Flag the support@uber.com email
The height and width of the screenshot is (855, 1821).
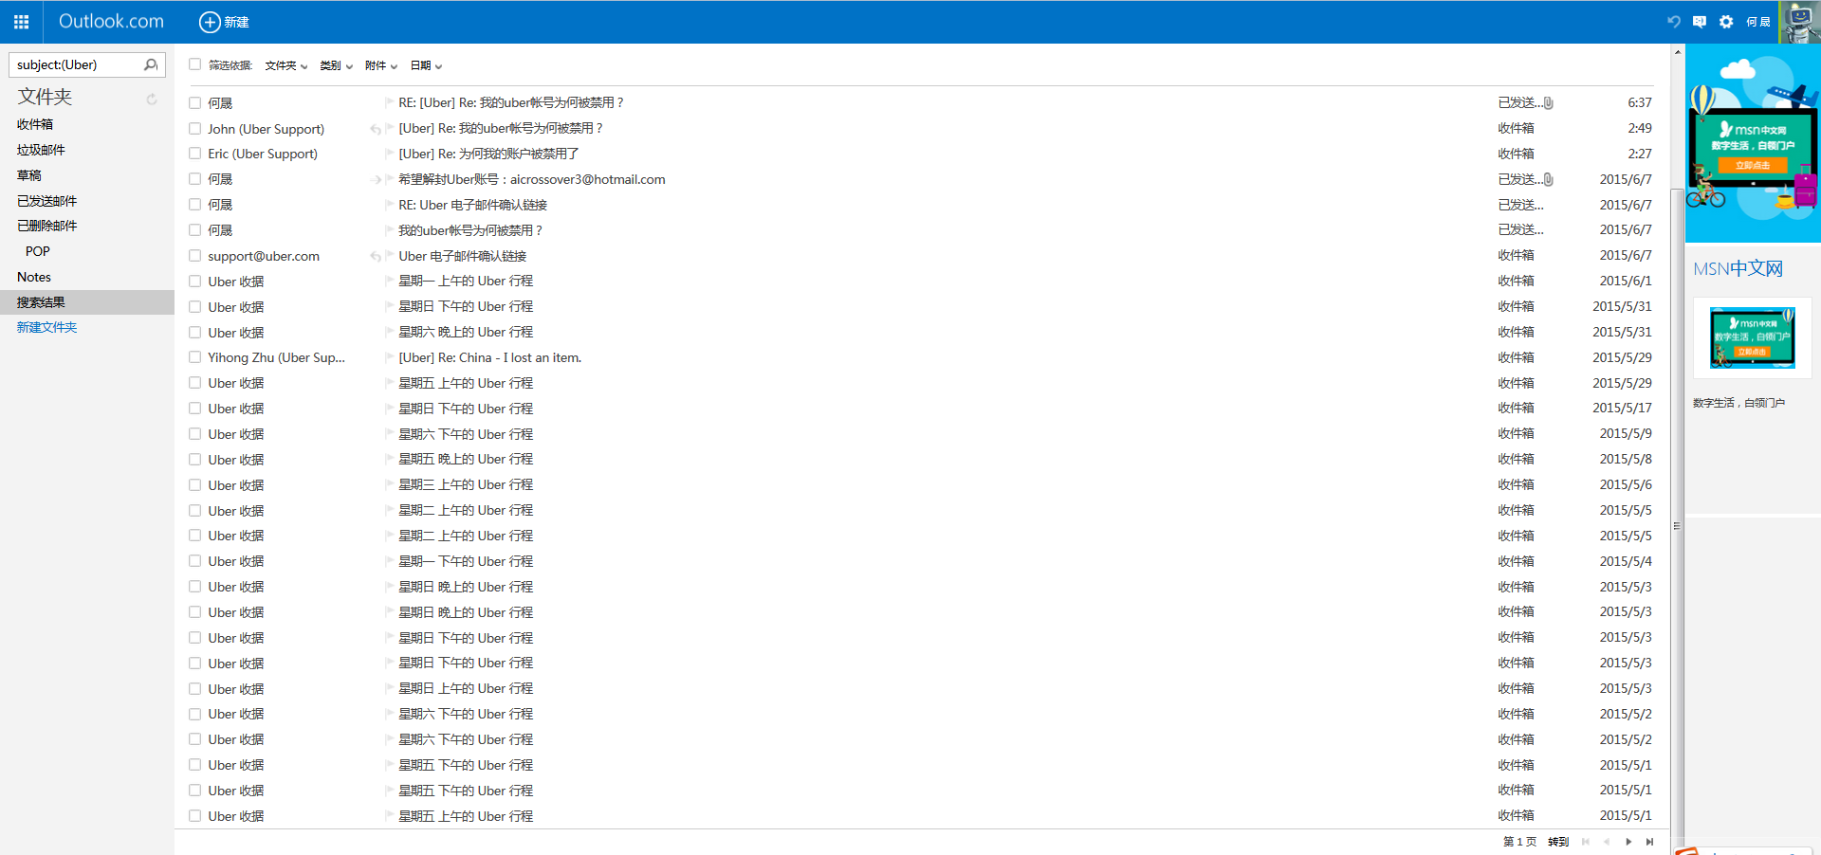(x=389, y=256)
